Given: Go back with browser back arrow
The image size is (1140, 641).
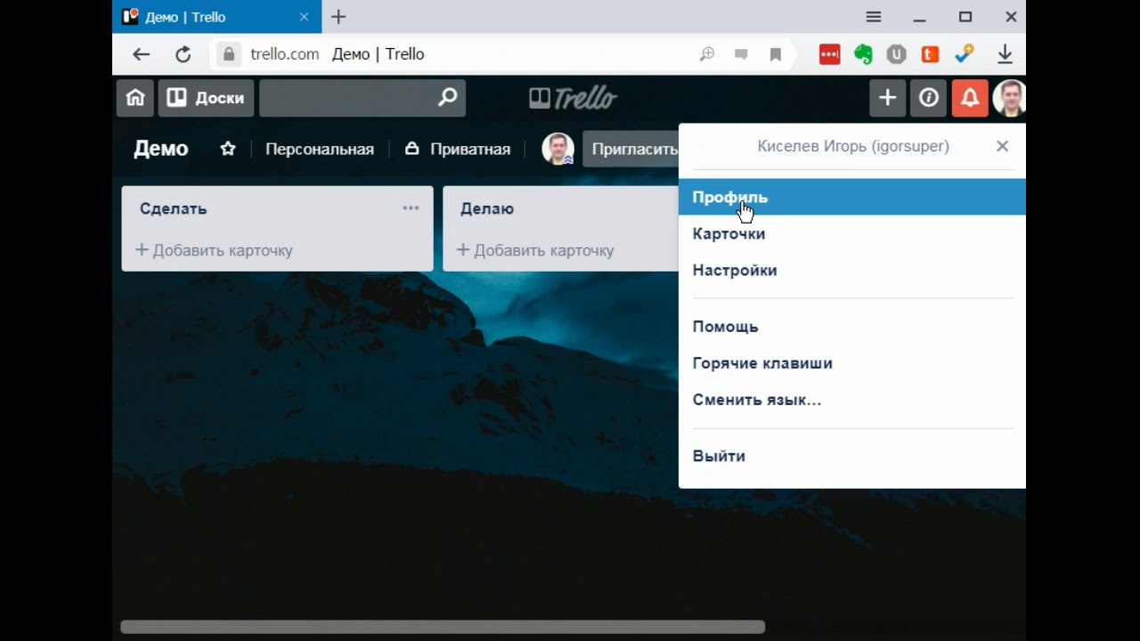Looking at the screenshot, I should pyautogui.click(x=141, y=54).
